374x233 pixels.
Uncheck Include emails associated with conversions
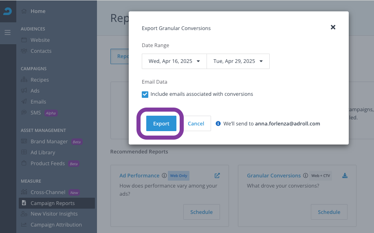[x=145, y=95]
